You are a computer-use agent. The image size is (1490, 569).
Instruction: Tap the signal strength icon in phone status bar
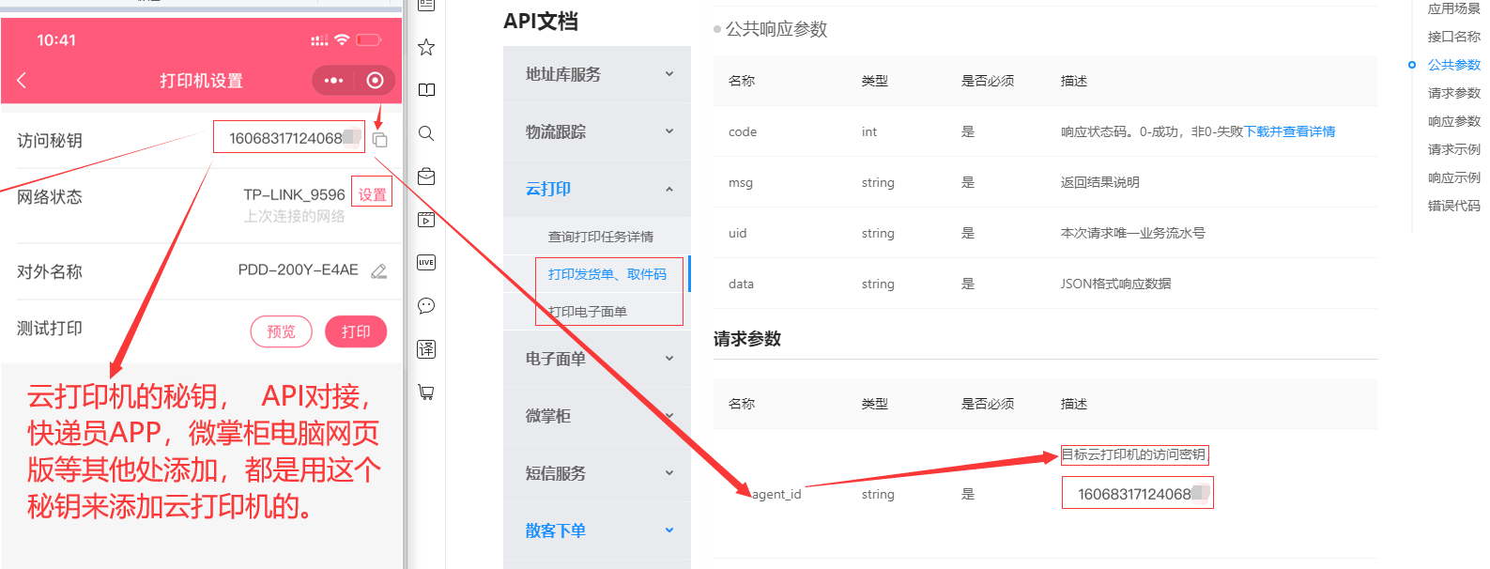click(319, 40)
